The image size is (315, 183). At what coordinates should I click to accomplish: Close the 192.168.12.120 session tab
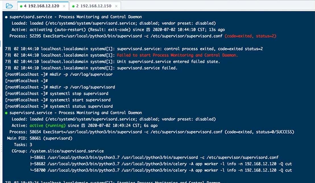[64, 6]
